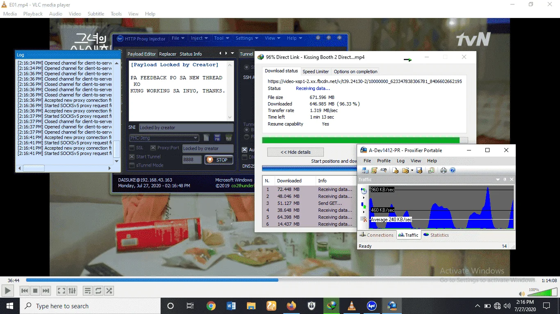Screen dimensions: 560x314
Task: Switch to Proxifier Statistics tab
Action: (436, 235)
